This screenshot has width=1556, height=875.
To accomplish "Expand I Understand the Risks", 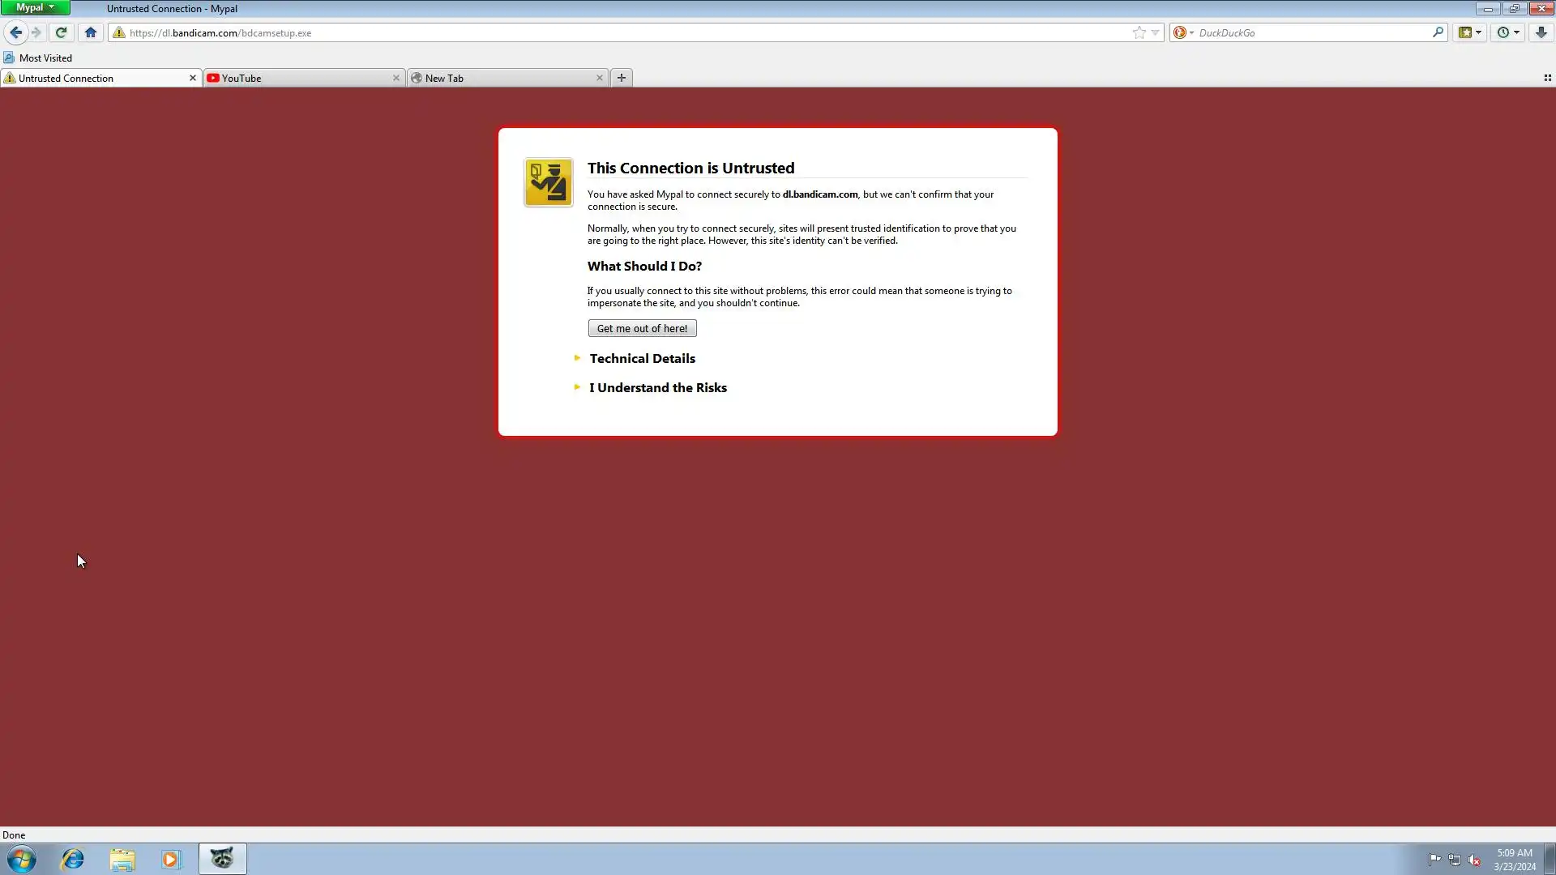I will point(657,387).
